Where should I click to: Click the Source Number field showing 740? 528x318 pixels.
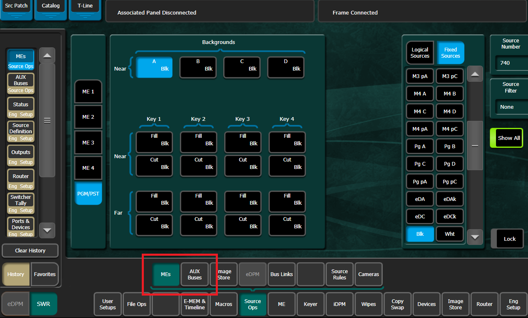511,63
